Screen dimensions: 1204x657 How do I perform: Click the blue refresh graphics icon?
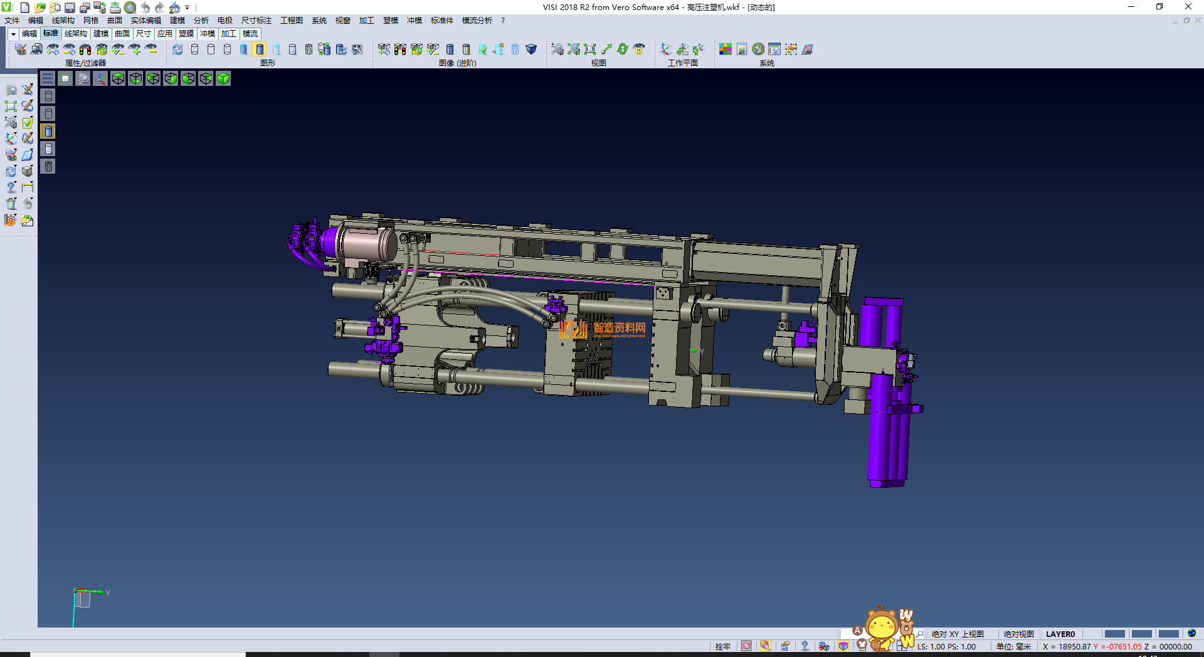[178, 50]
